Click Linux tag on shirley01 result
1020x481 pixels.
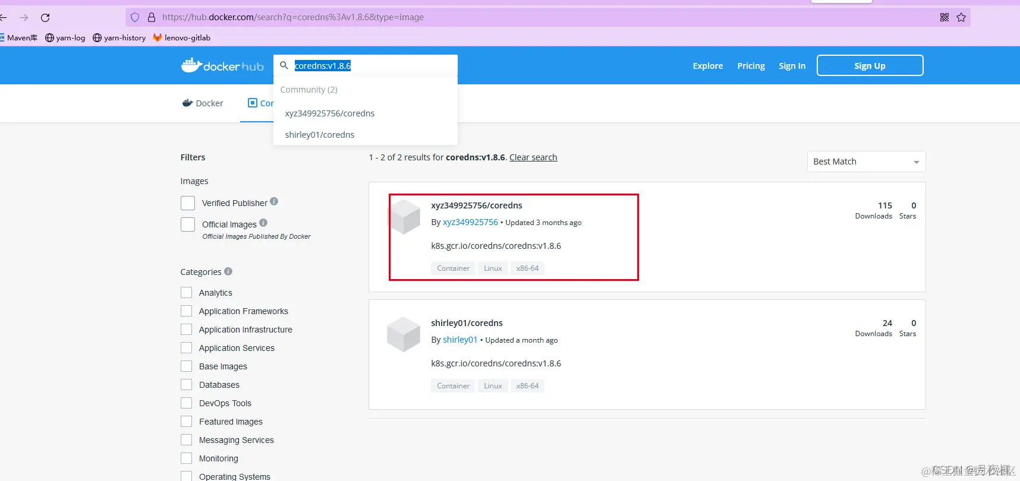pyautogui.click(x=493, y=386)
